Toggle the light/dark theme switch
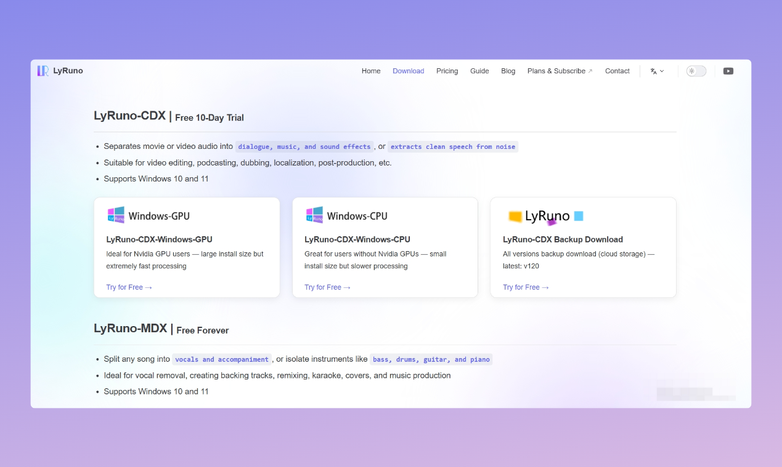The image size is (782, 467). pyautogui.click(x=696, y=71)
